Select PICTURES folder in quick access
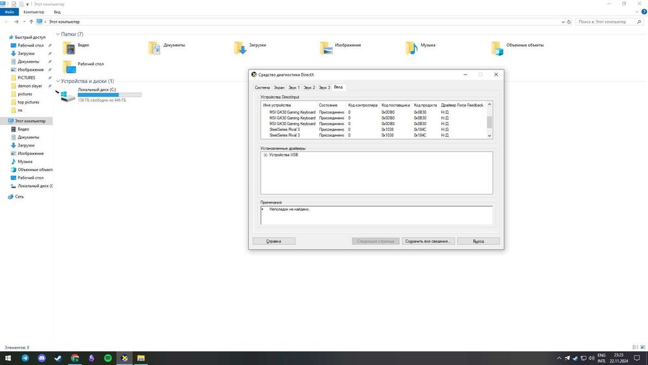The image size is (648, 365). (27, 78)
